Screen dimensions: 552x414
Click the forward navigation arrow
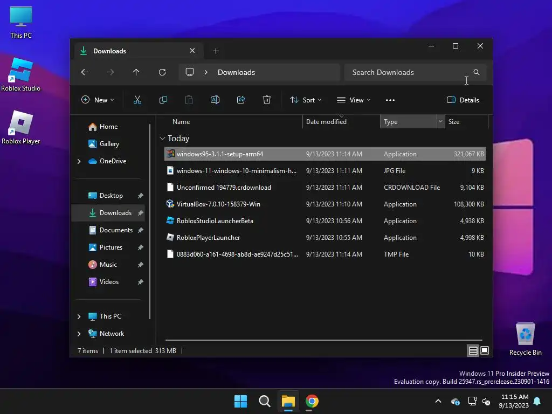(x=111, y=72)
